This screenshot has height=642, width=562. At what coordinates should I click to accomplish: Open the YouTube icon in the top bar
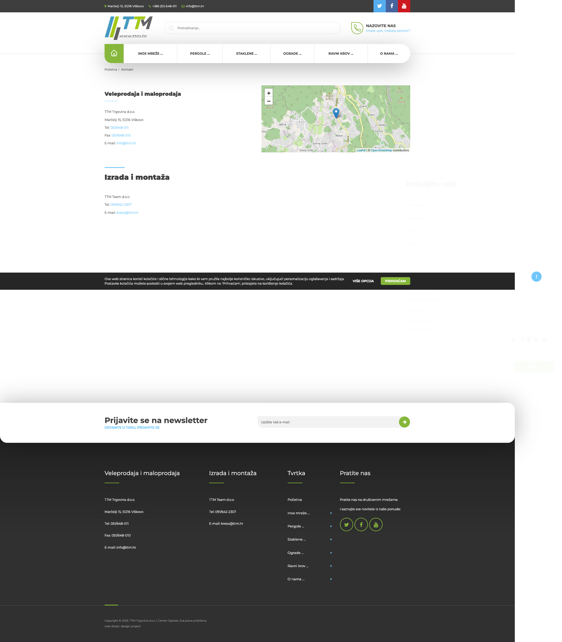(x=404, y=6)
